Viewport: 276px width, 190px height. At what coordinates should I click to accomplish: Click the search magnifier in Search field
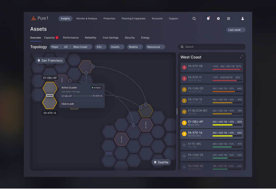point(182,47)
